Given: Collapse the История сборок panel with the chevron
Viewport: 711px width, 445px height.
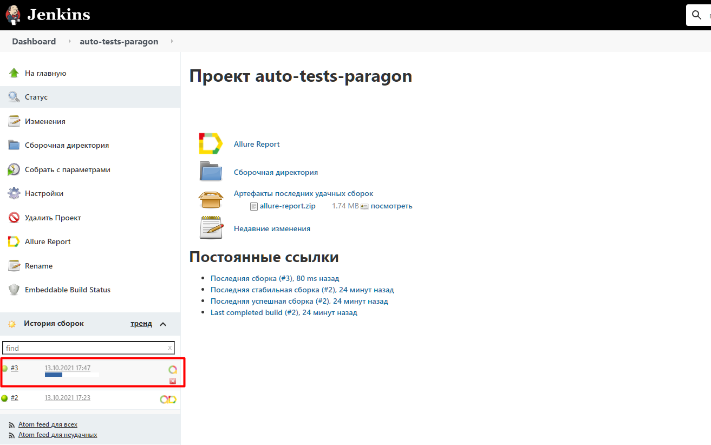Looking at the screenshot, I should coord(163,324).
